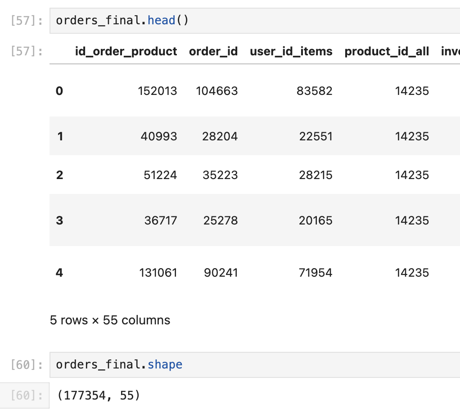Select the user_id_items value 28215
This screenshot has height=413, width=460.
click(x=316, y=175)
